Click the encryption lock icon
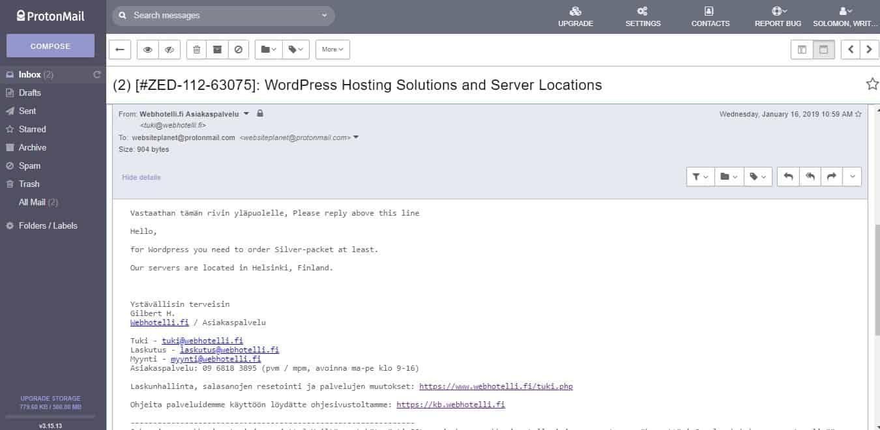The height and width of the screenshot is (430, 880). [260, 113]
